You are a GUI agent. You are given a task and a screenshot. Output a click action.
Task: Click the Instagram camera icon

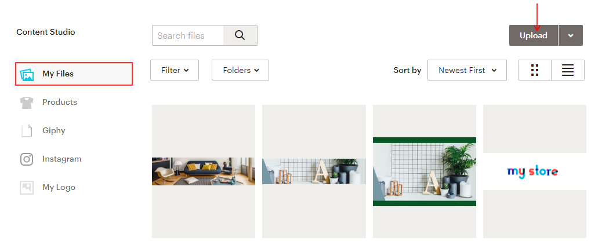pos(27,159)
